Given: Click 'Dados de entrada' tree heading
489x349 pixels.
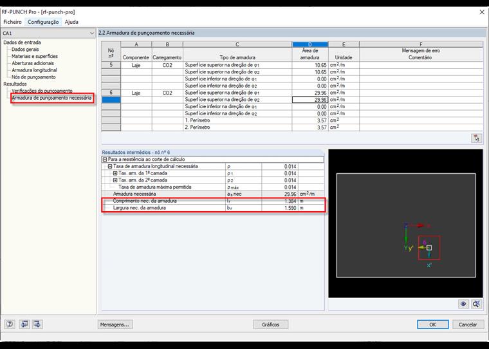Looking at the screenshot, I should point(22,42).
